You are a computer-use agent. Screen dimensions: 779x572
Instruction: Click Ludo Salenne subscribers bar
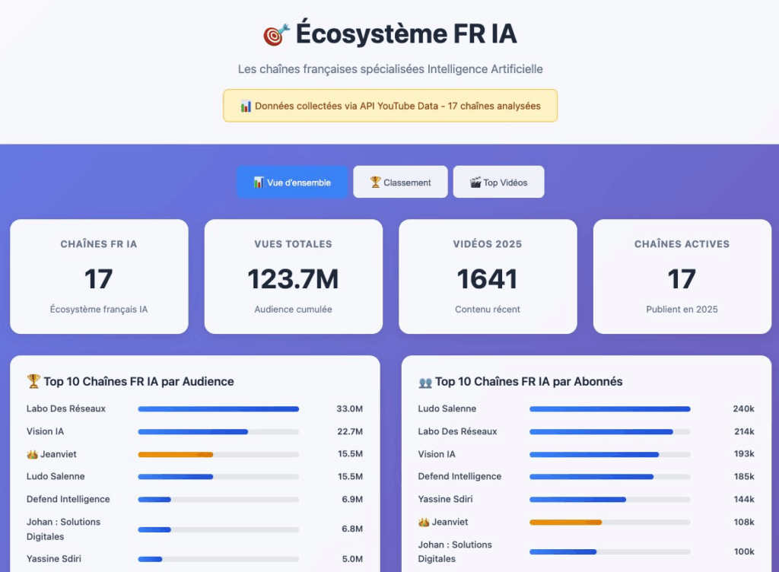click(x=609, y=409)
